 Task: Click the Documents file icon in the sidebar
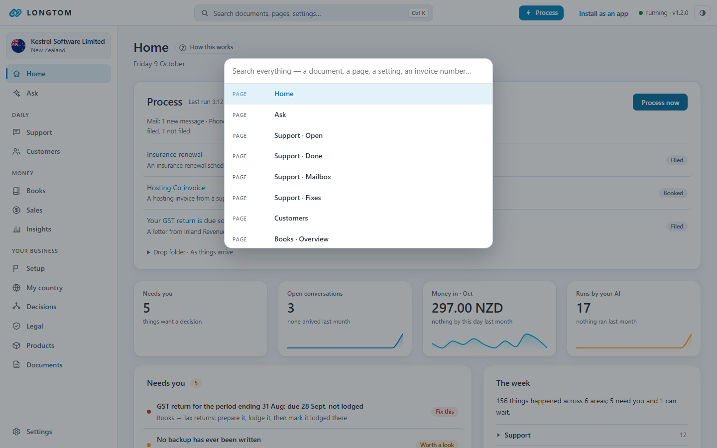[16, 365]
